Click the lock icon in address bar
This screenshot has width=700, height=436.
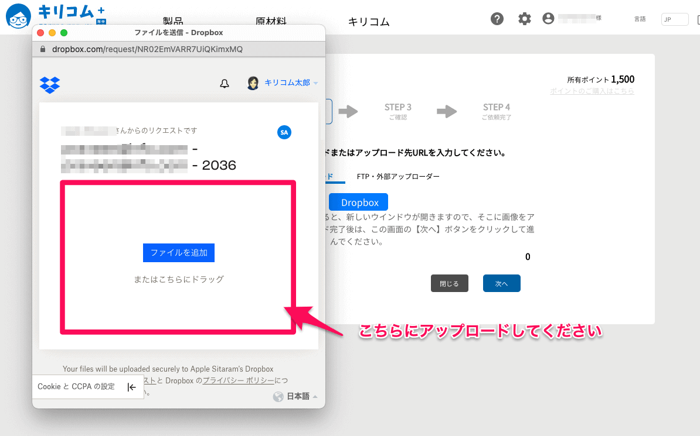[43, 49]
